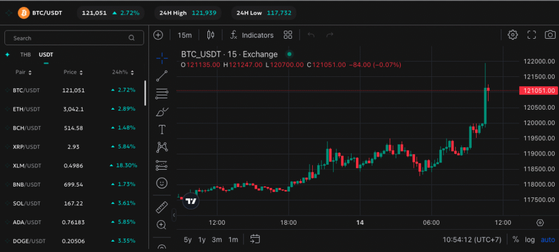Click the TradingView logo on chart

coord(191,201)
